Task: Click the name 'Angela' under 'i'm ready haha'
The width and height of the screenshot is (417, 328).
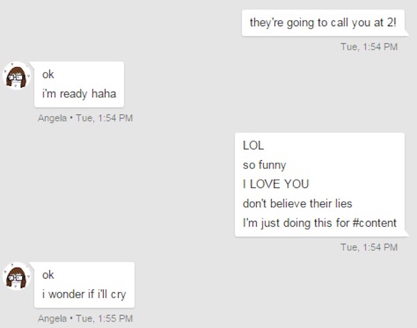Action: coord(52,118)
